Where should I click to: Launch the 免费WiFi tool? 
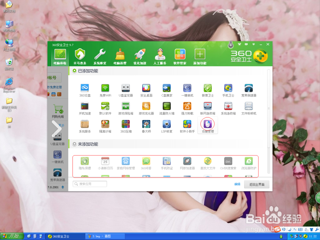(105, 91)
